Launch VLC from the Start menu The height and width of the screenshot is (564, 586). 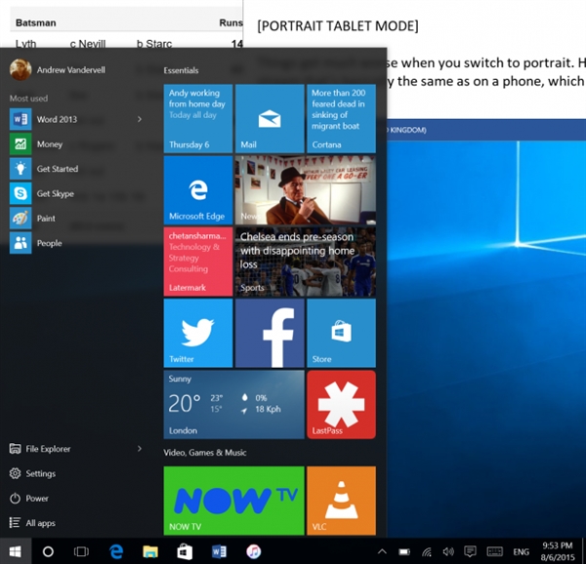coord(341,500)
